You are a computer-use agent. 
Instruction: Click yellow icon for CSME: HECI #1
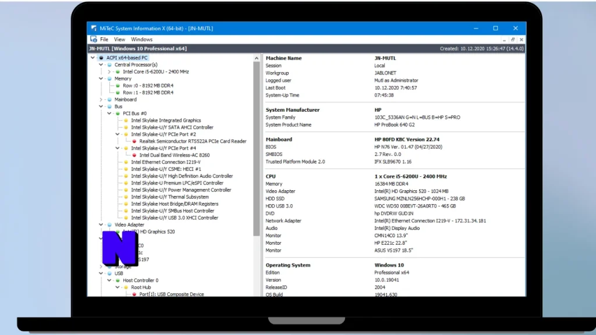[x=126, y=169]
